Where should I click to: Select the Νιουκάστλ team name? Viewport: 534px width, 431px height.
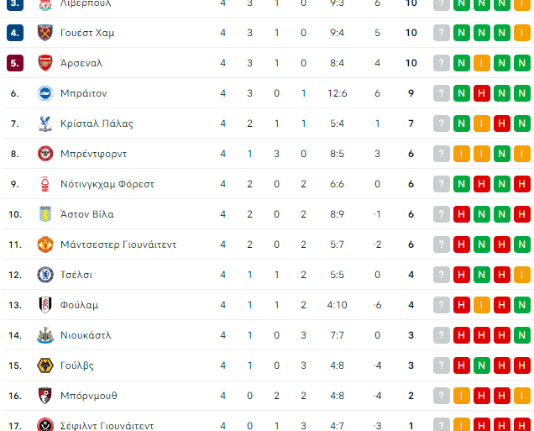(86, 335)
